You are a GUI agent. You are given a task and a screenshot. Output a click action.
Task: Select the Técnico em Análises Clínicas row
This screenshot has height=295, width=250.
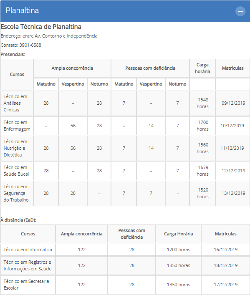tap(125, 103)
